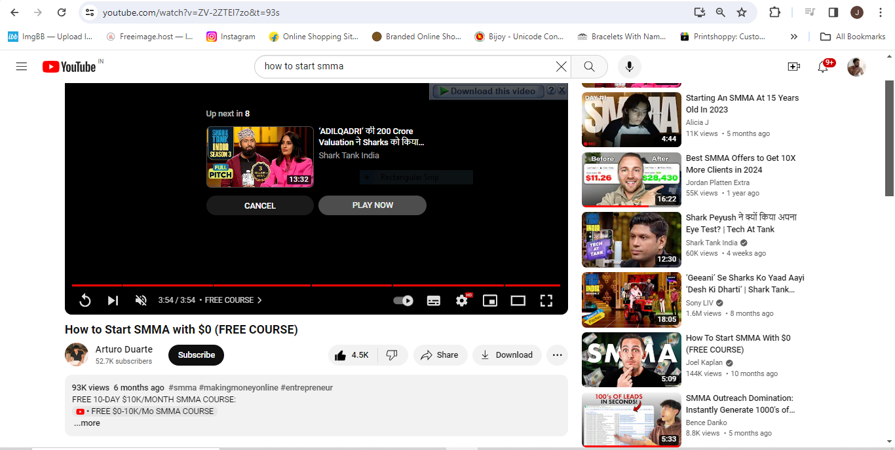
Task: Click Download this video overlay button
Action: pos(487,91)
